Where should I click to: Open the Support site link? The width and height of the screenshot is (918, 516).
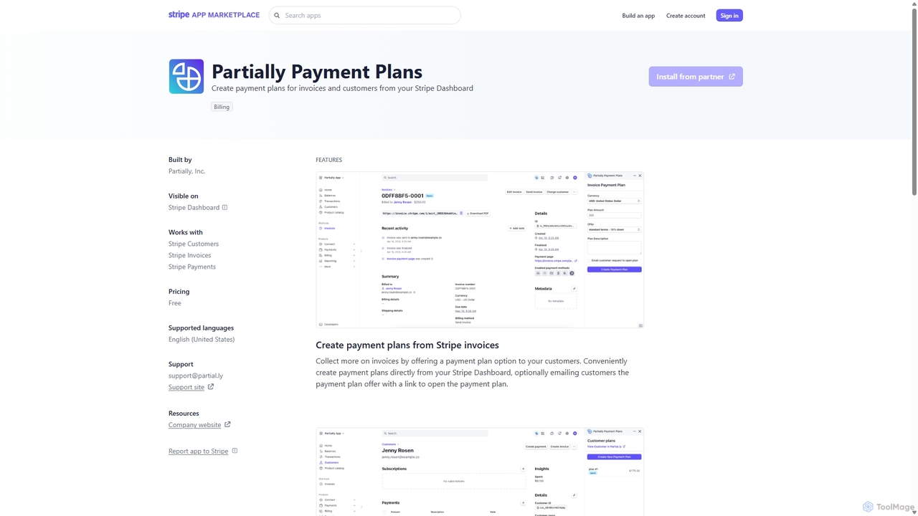pos(186,387)
